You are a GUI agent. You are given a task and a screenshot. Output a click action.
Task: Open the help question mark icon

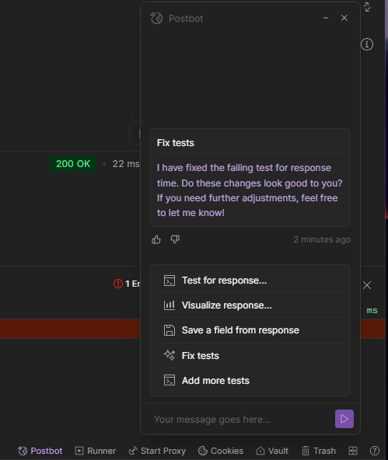[375, 451]
